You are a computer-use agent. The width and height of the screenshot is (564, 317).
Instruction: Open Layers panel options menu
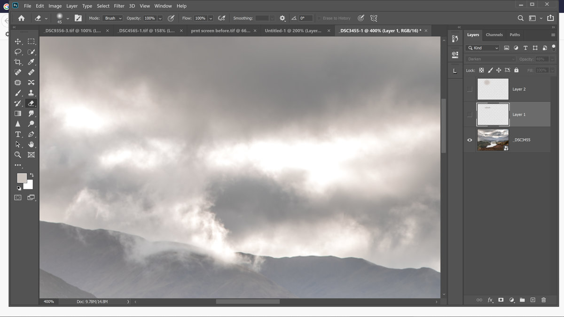(x=553, y=35)
